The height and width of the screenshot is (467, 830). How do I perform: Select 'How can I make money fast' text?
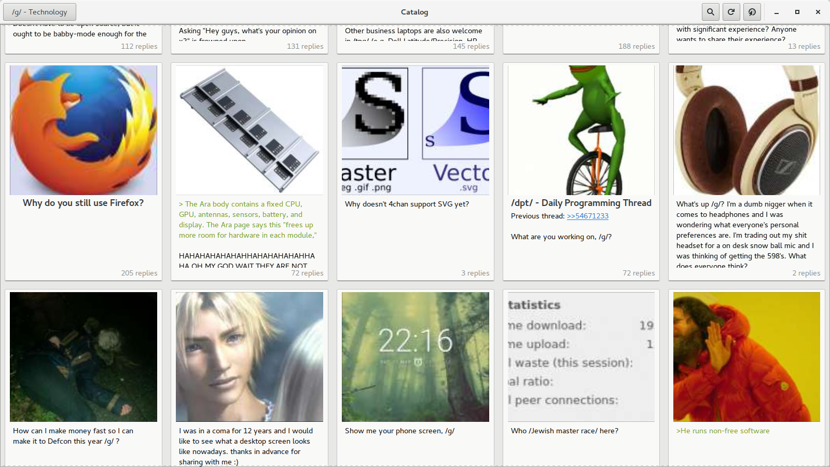[x=73, y=436]
